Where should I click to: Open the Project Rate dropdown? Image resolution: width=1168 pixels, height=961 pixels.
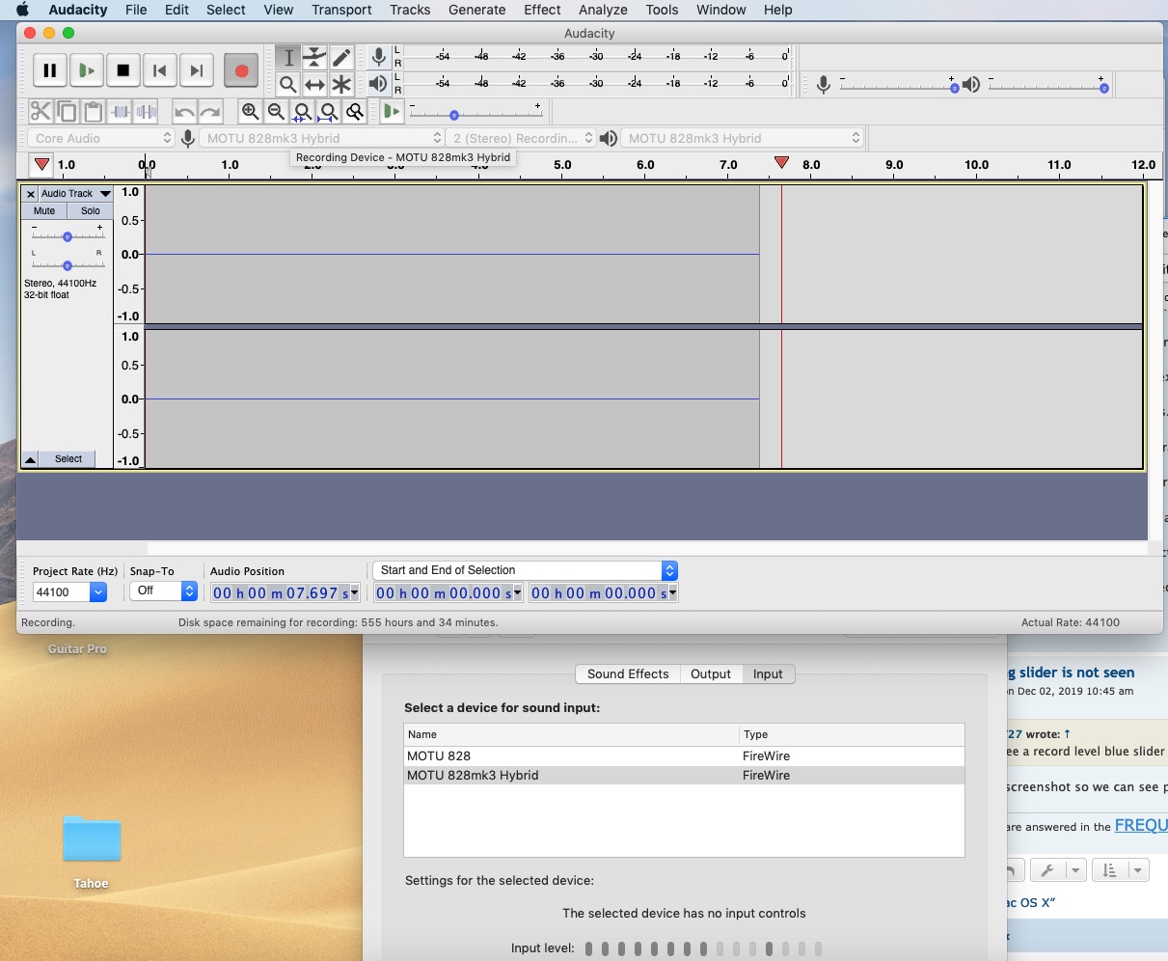pyautogui.click(x=98, y=591)
